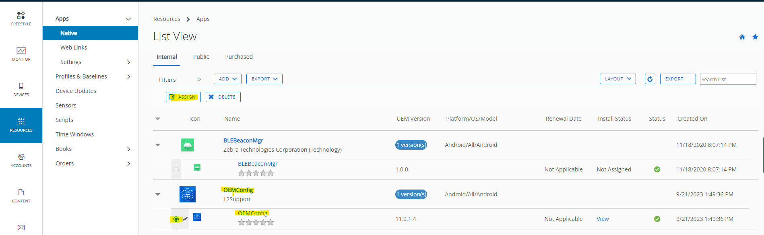Sort by the Created On column header
This screenshot has height=235, width=764.
pos(692,119)
